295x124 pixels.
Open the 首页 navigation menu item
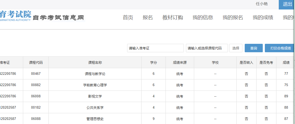[x=128, y=18]
